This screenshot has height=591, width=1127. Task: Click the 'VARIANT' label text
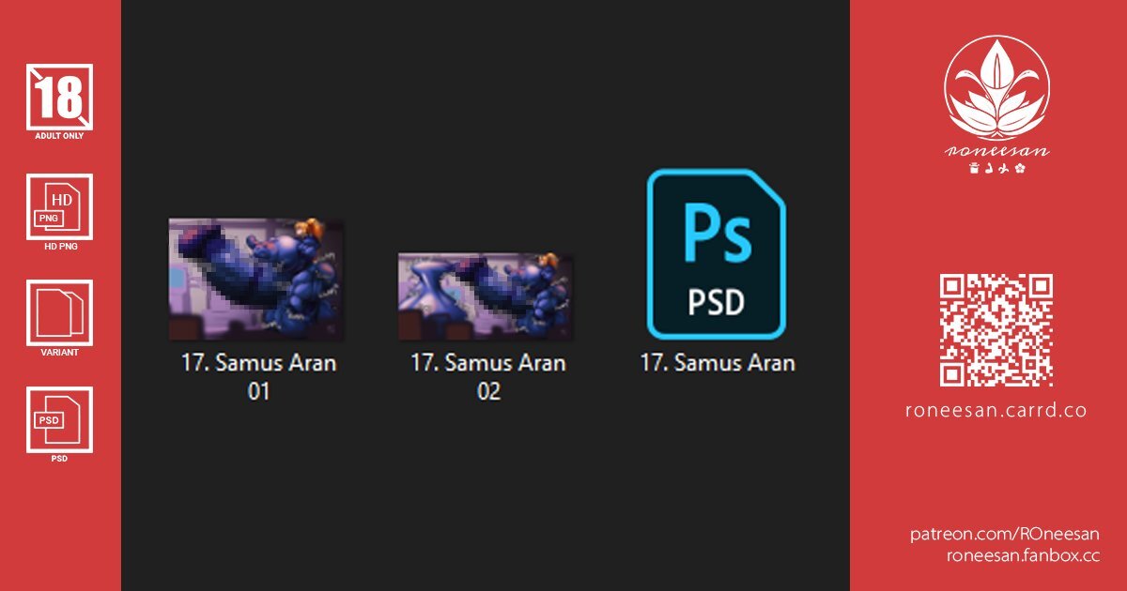(x=60, y=353)
